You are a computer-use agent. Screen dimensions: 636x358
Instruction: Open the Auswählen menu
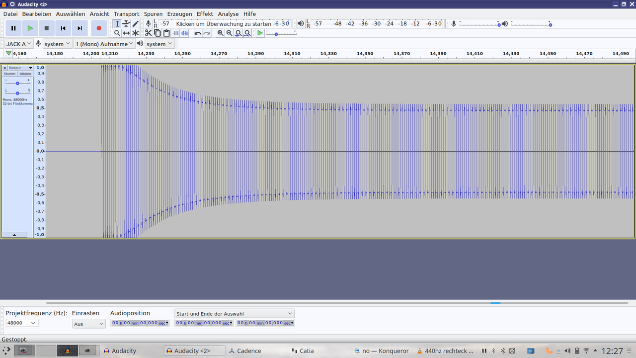[x=71, y=14]
